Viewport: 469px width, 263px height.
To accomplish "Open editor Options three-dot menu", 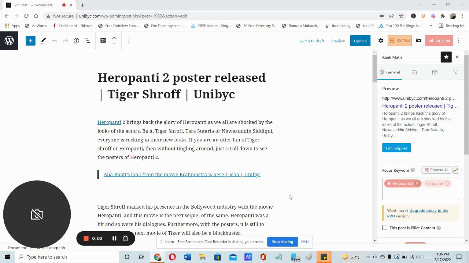I will point(459,41).
